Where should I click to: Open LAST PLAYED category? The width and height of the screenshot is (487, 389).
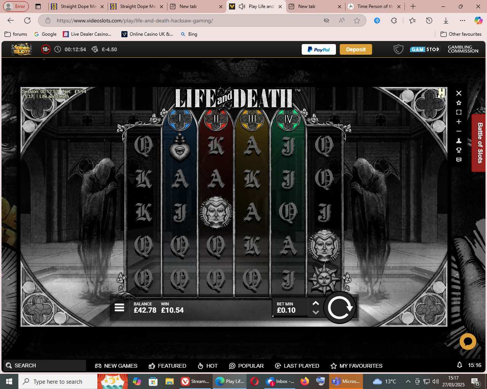click(297, 366)
